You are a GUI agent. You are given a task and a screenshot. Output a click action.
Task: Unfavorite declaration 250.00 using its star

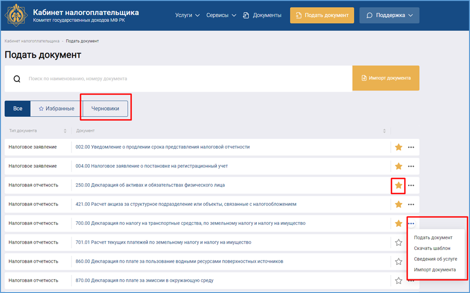[x=398, y=185]
